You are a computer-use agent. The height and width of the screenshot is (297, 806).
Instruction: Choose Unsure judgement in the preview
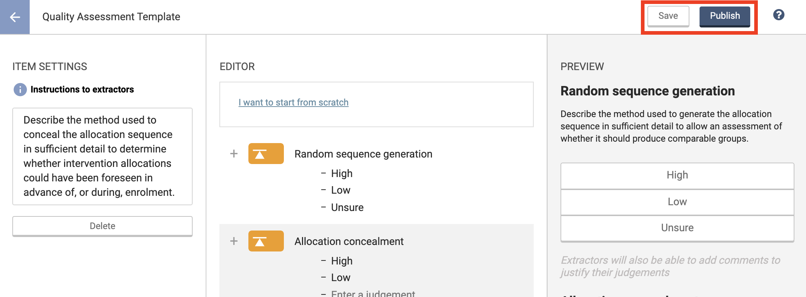tap(677, 228)
